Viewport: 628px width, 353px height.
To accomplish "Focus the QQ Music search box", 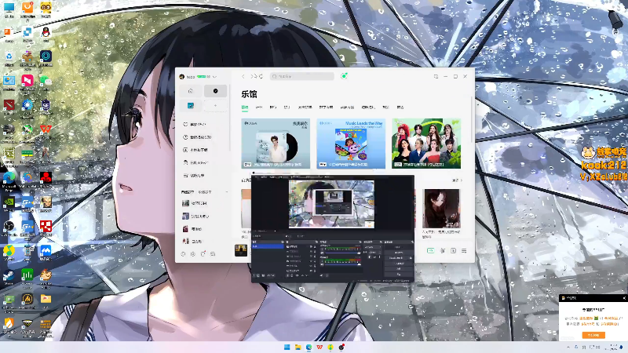I will 302,76.
